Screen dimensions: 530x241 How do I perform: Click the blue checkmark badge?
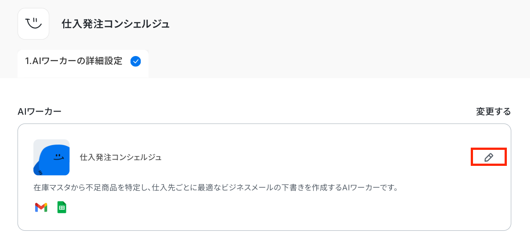point(135,61)
